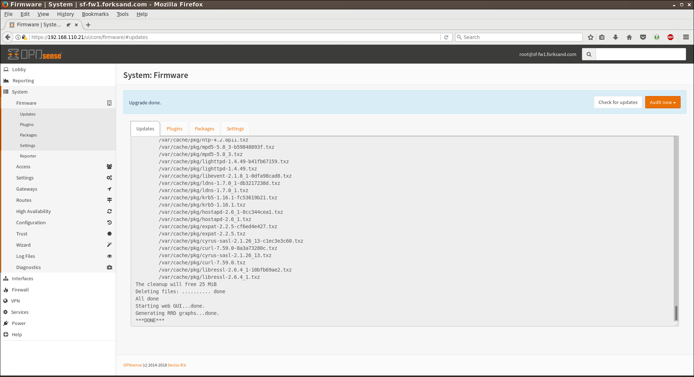Screen dimensions: 694x377
Task: Click the log output vertical scrollbar thumb
Action: tap(676, 313)
